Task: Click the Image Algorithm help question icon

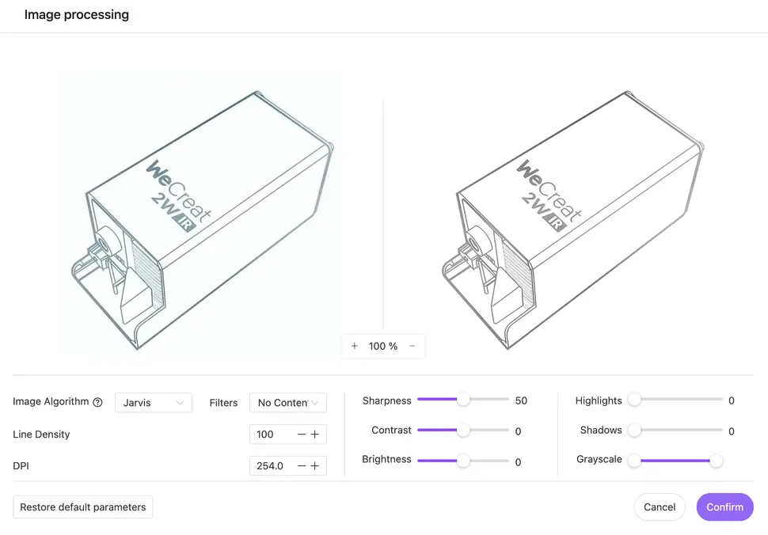Action: point(97,402)
